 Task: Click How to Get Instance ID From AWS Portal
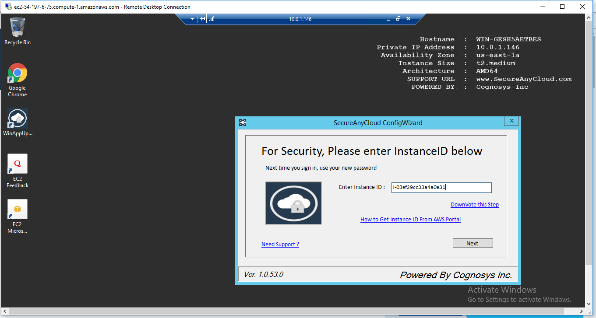click(410, 219)
